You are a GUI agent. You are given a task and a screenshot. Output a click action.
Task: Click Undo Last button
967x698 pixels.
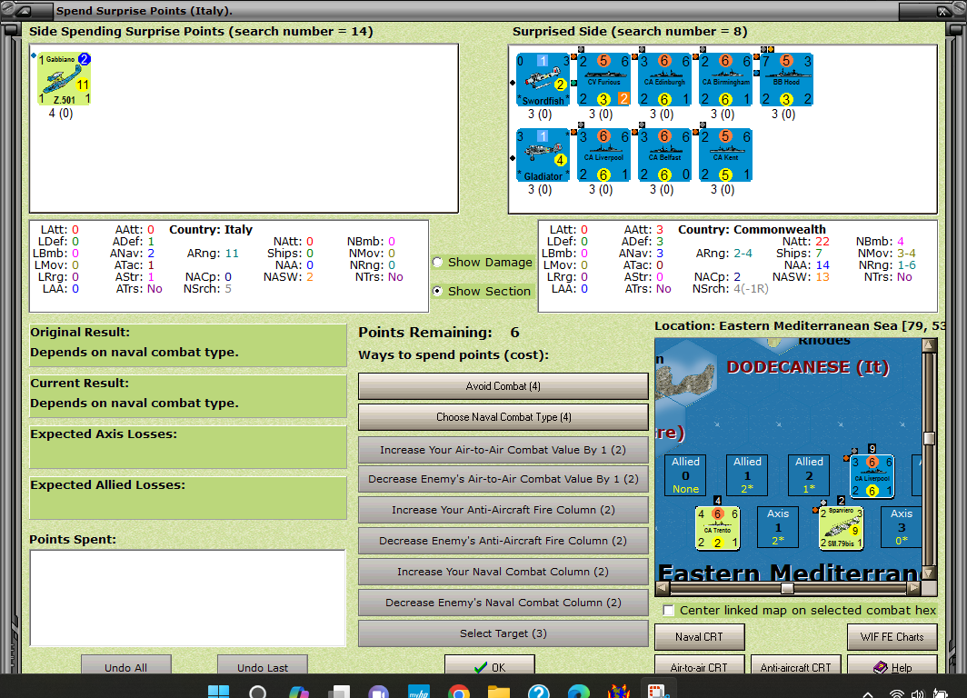point(262,665)
